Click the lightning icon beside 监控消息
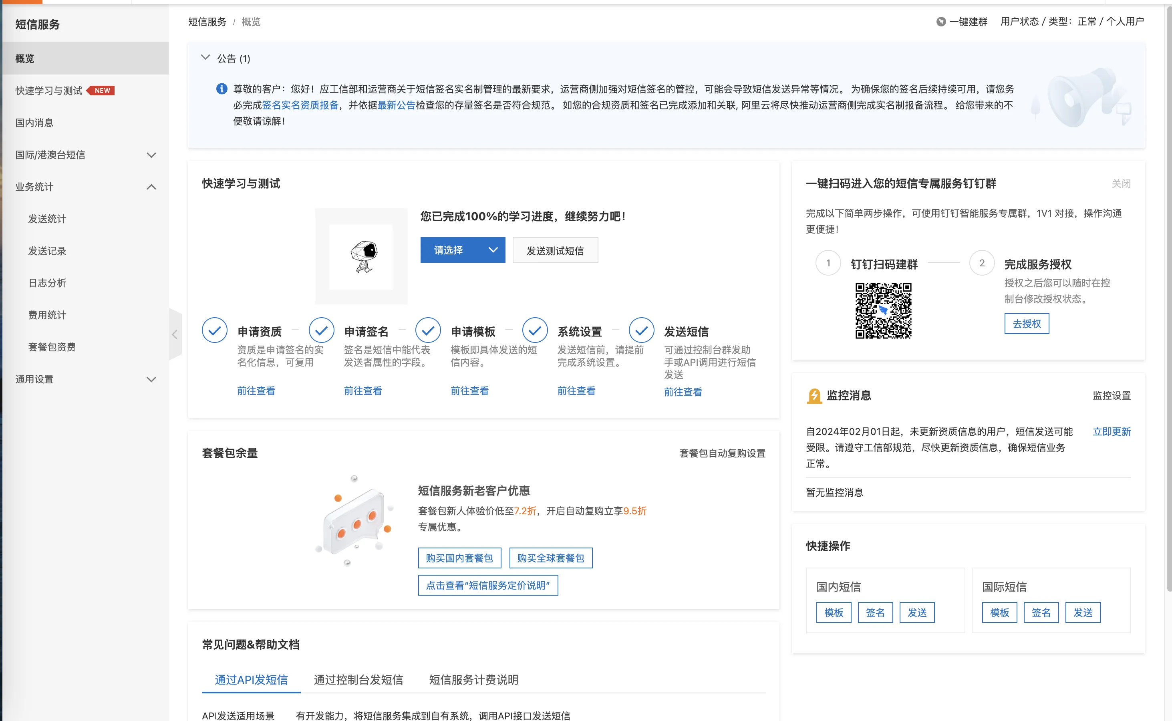Screen dimensions: 1172x721 (x=814, y=395)
